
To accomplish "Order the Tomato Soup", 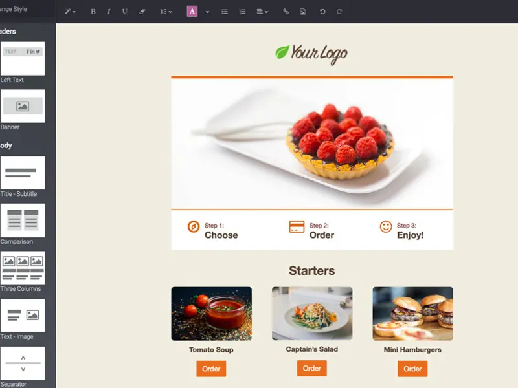I will 211,369.
